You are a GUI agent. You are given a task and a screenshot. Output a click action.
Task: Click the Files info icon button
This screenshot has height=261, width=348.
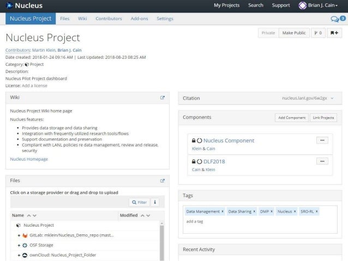coord(155,202)
